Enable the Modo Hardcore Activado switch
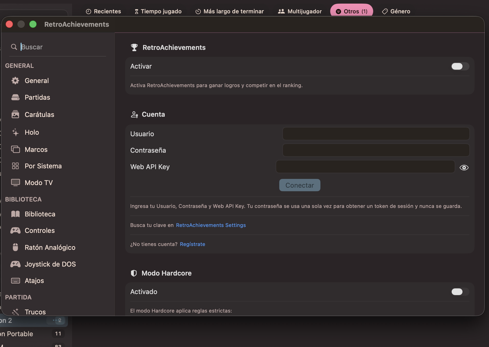Image resolution: width=489 pixels, height=347 pixels. click(460, 292)
